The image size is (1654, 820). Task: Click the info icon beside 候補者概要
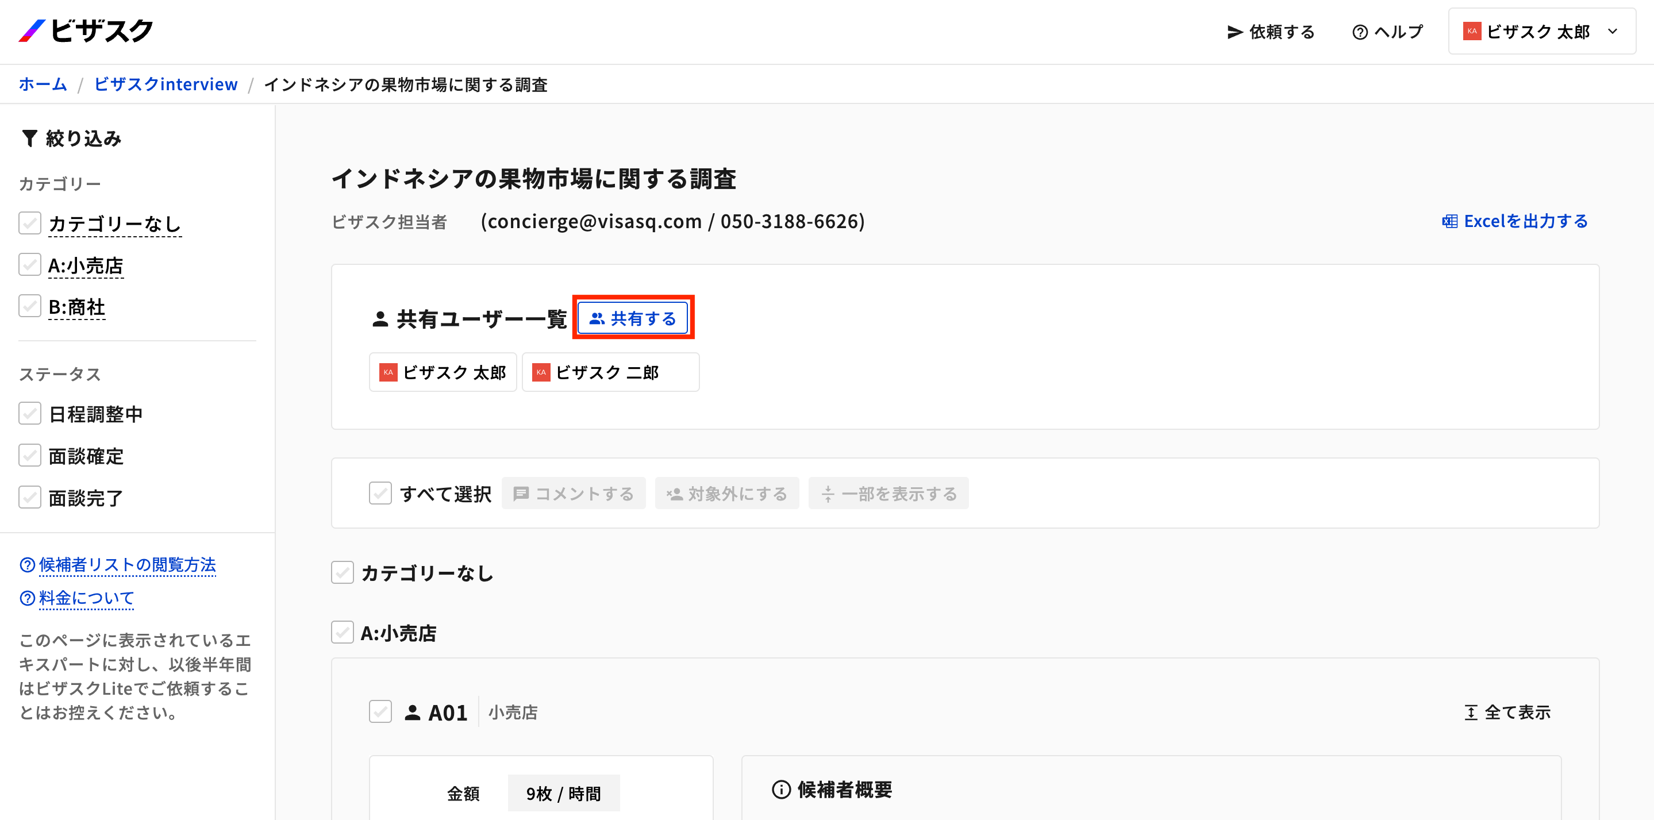click(x=781, y=789)
